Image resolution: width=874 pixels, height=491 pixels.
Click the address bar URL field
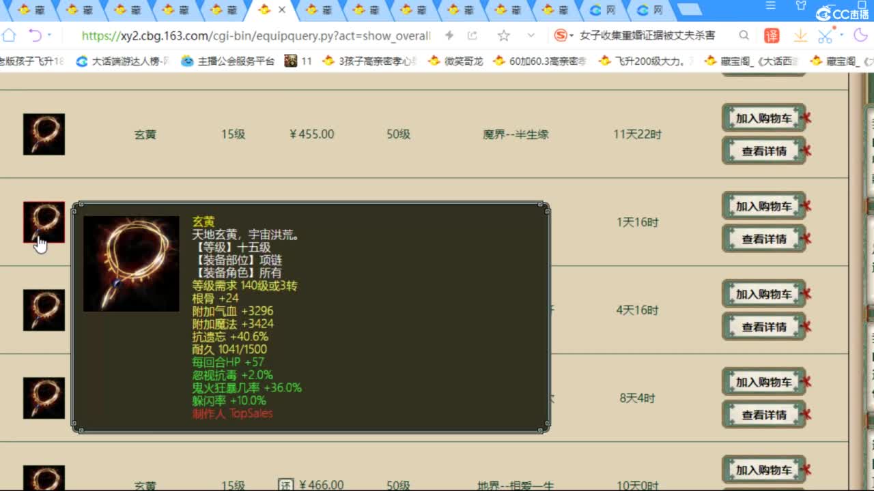[x=256, y=35]
